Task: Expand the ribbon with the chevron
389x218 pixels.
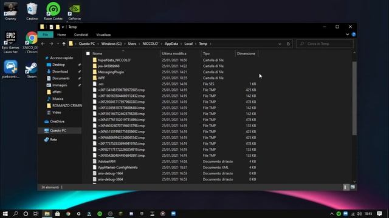Action: pyautogui.click(x=347, y=35)
